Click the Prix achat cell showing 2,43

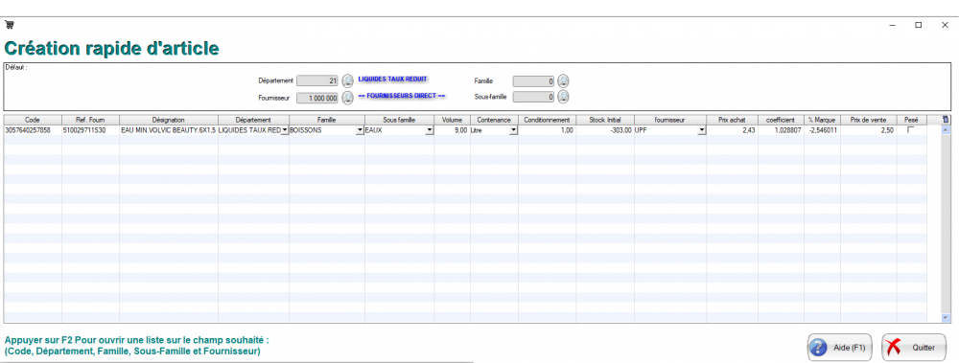(732, 130)
